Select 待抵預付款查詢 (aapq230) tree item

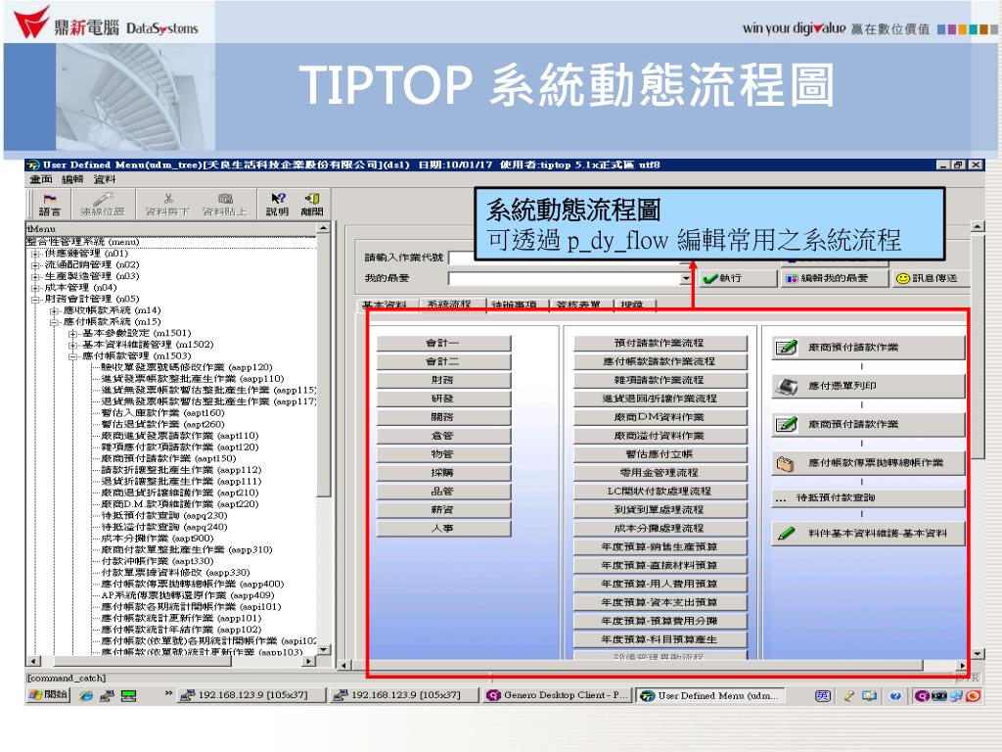pyautogui.click(x=164, y=516)
